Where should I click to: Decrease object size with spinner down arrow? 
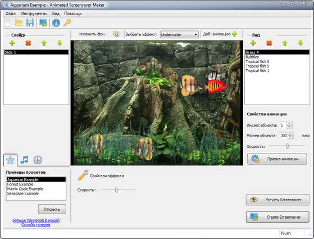tap(290, 137)
